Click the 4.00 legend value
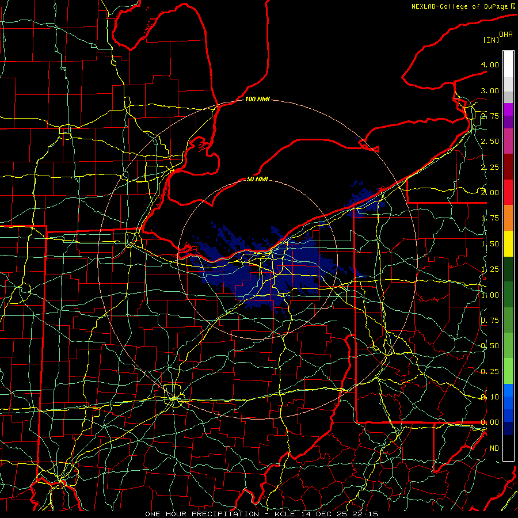 click(x=490, y=64)
